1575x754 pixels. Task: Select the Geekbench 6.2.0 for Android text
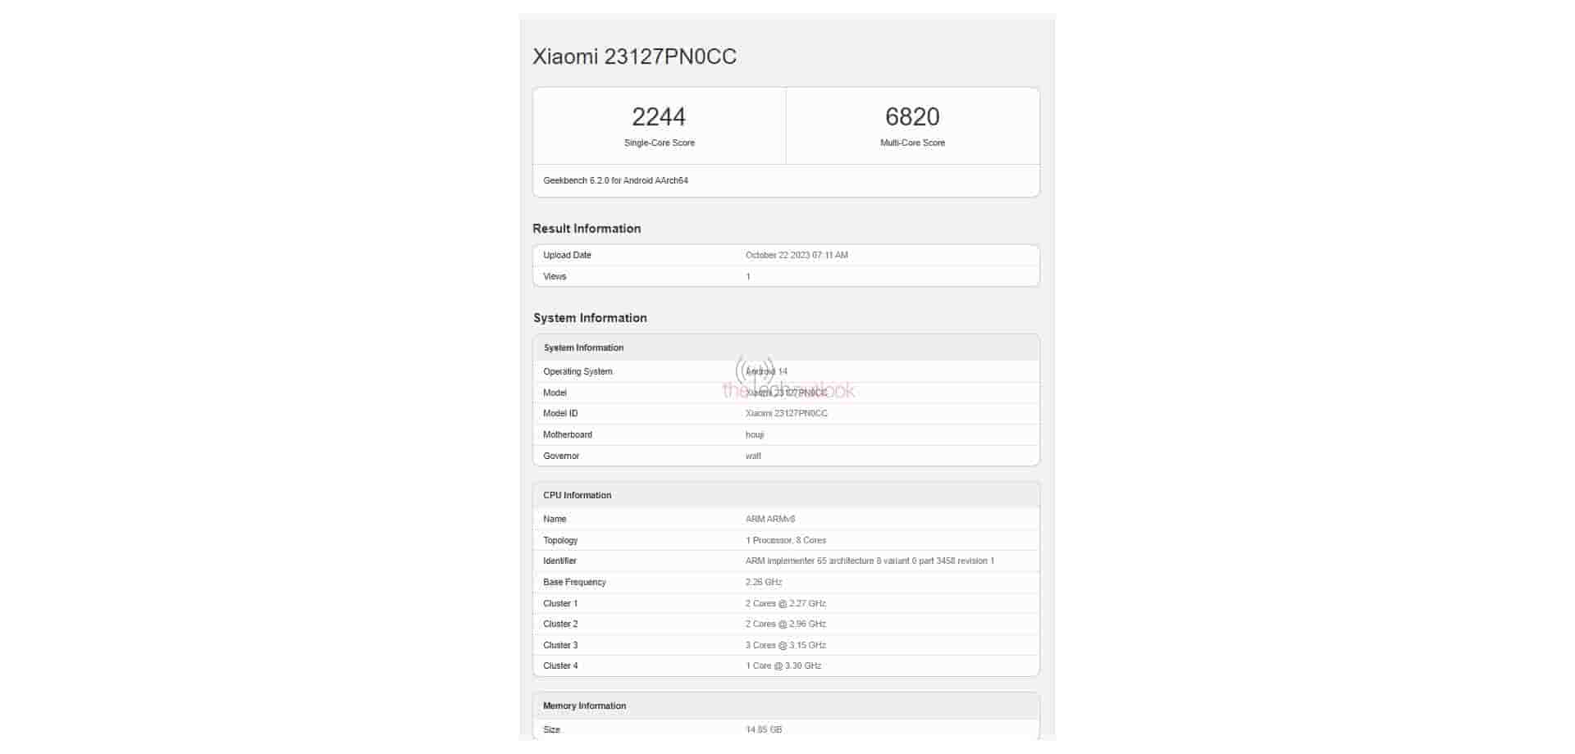(x=615, y=181)
